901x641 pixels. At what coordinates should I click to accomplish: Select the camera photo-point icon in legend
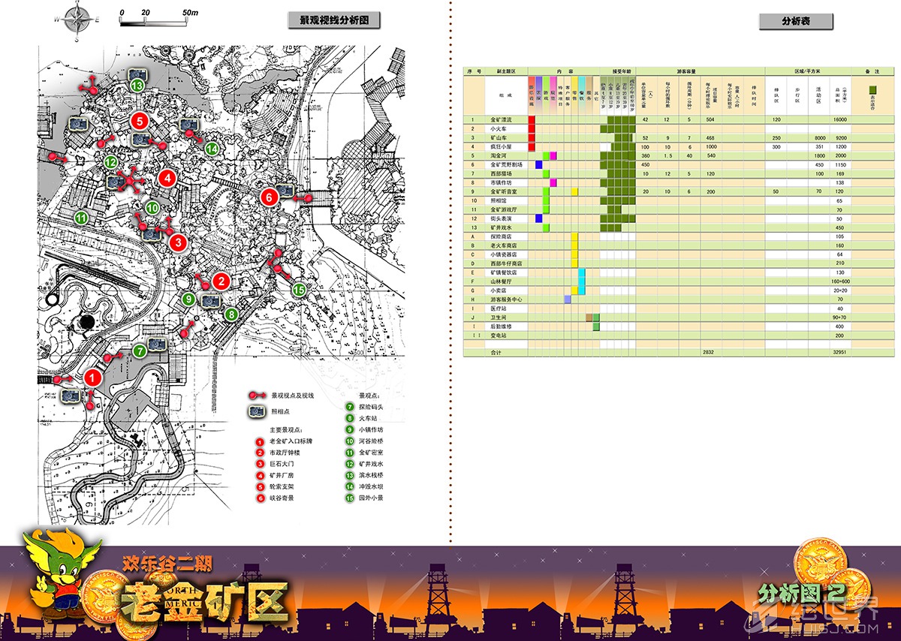[x=257, y=411]
